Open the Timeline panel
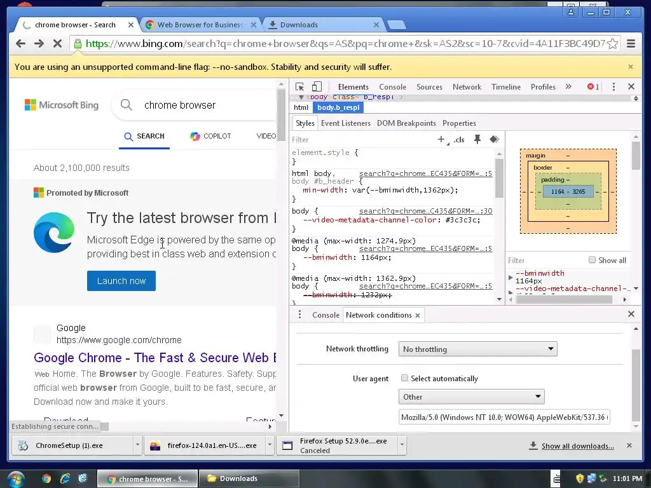Screen dimensions: 651x488 pyautogui.click(x=505, y=86)
